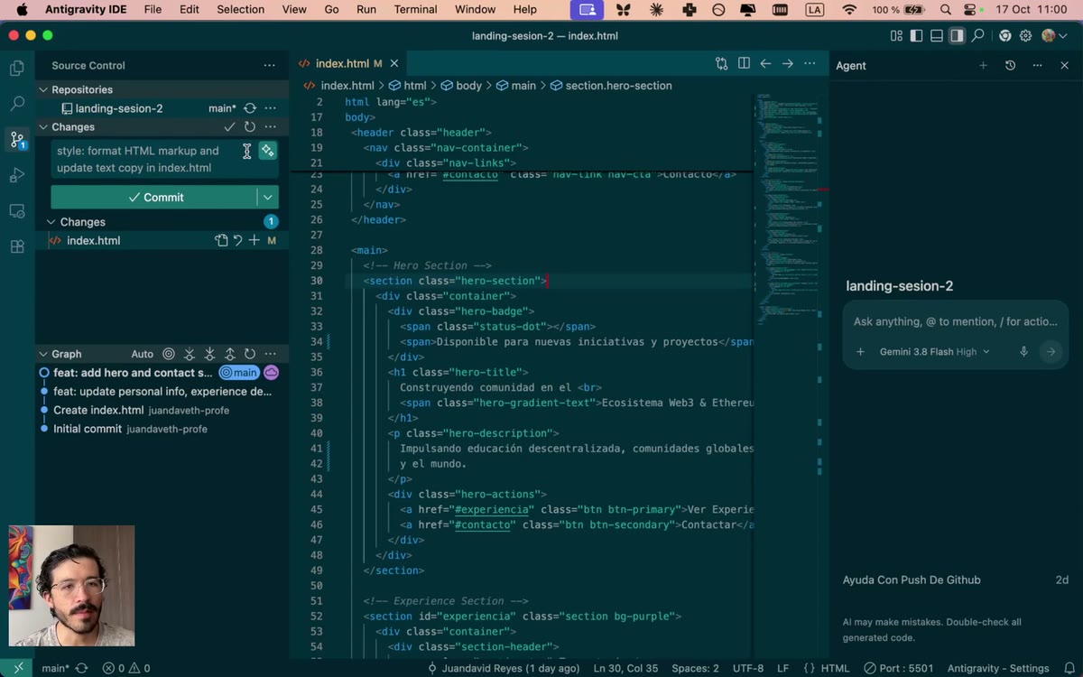Screen dimensions: 1083x677
Task: Open Run and Debug view
Action: coord(16,175)
